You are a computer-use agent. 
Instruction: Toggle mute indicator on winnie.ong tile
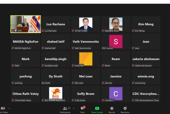click(133, 83)
